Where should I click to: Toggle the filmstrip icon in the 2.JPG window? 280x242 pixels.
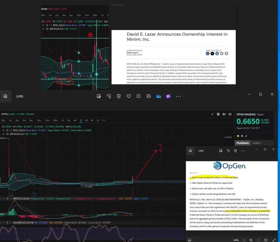click(189, 240)
